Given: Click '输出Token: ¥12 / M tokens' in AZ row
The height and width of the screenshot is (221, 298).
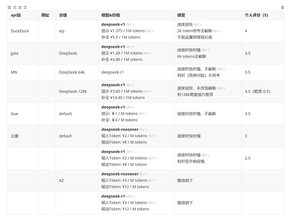Looking at the screenshot, I should tap(125, 187).
